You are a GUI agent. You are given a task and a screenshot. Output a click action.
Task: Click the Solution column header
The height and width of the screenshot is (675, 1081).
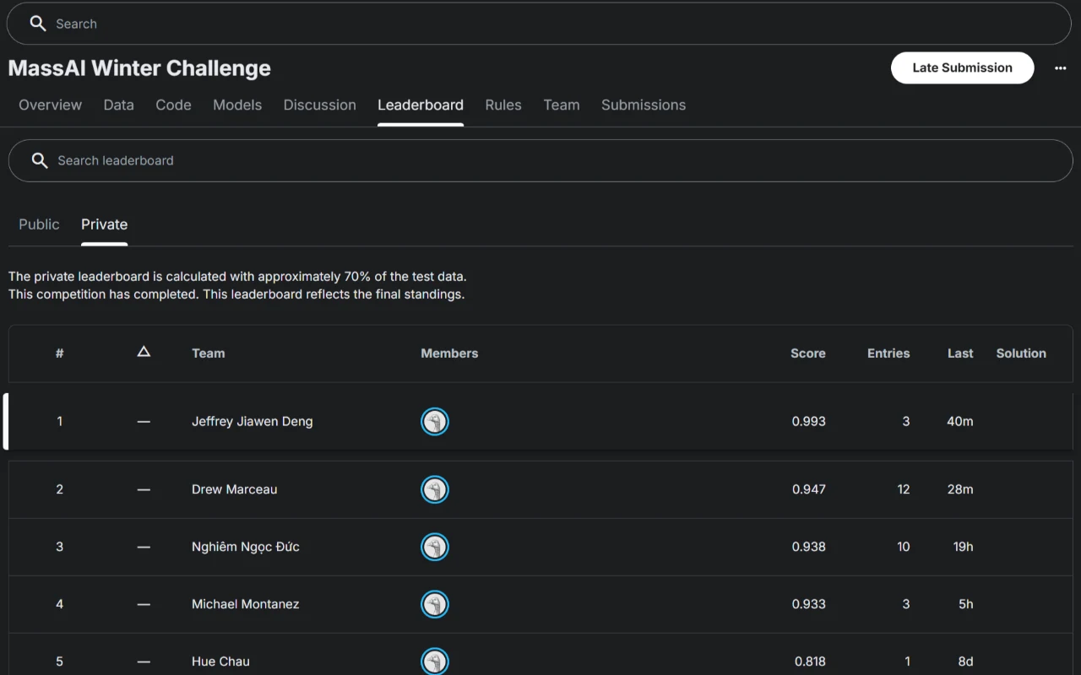point(1021,354)
